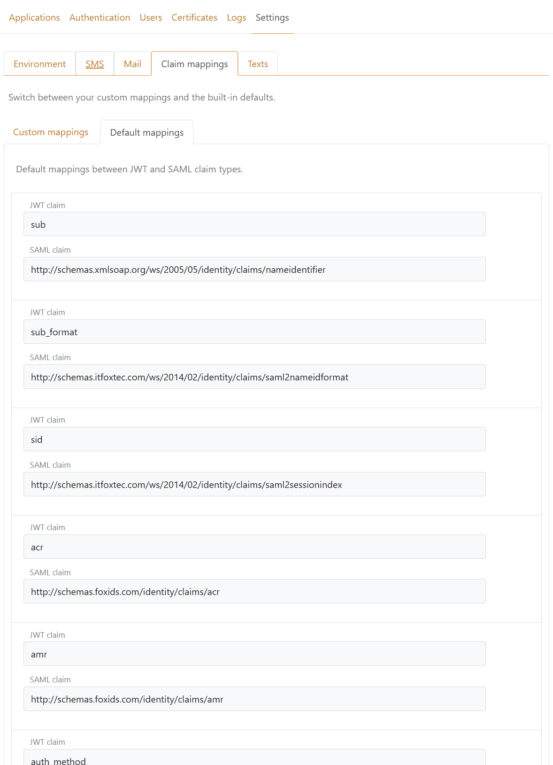553x765 pixels.
Task: Click the SAML claims/acr URL field
Action: pos(254,591)
